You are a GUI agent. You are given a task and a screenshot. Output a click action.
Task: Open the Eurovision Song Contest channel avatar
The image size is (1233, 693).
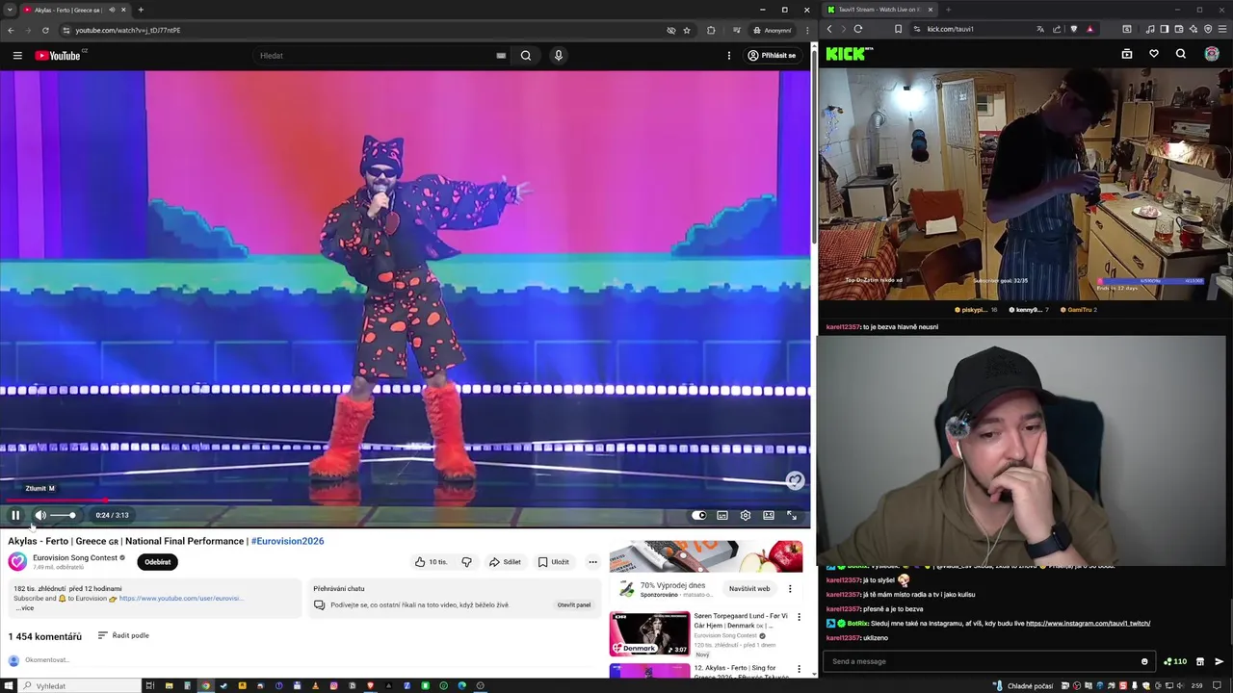click(x=17, y=562)
